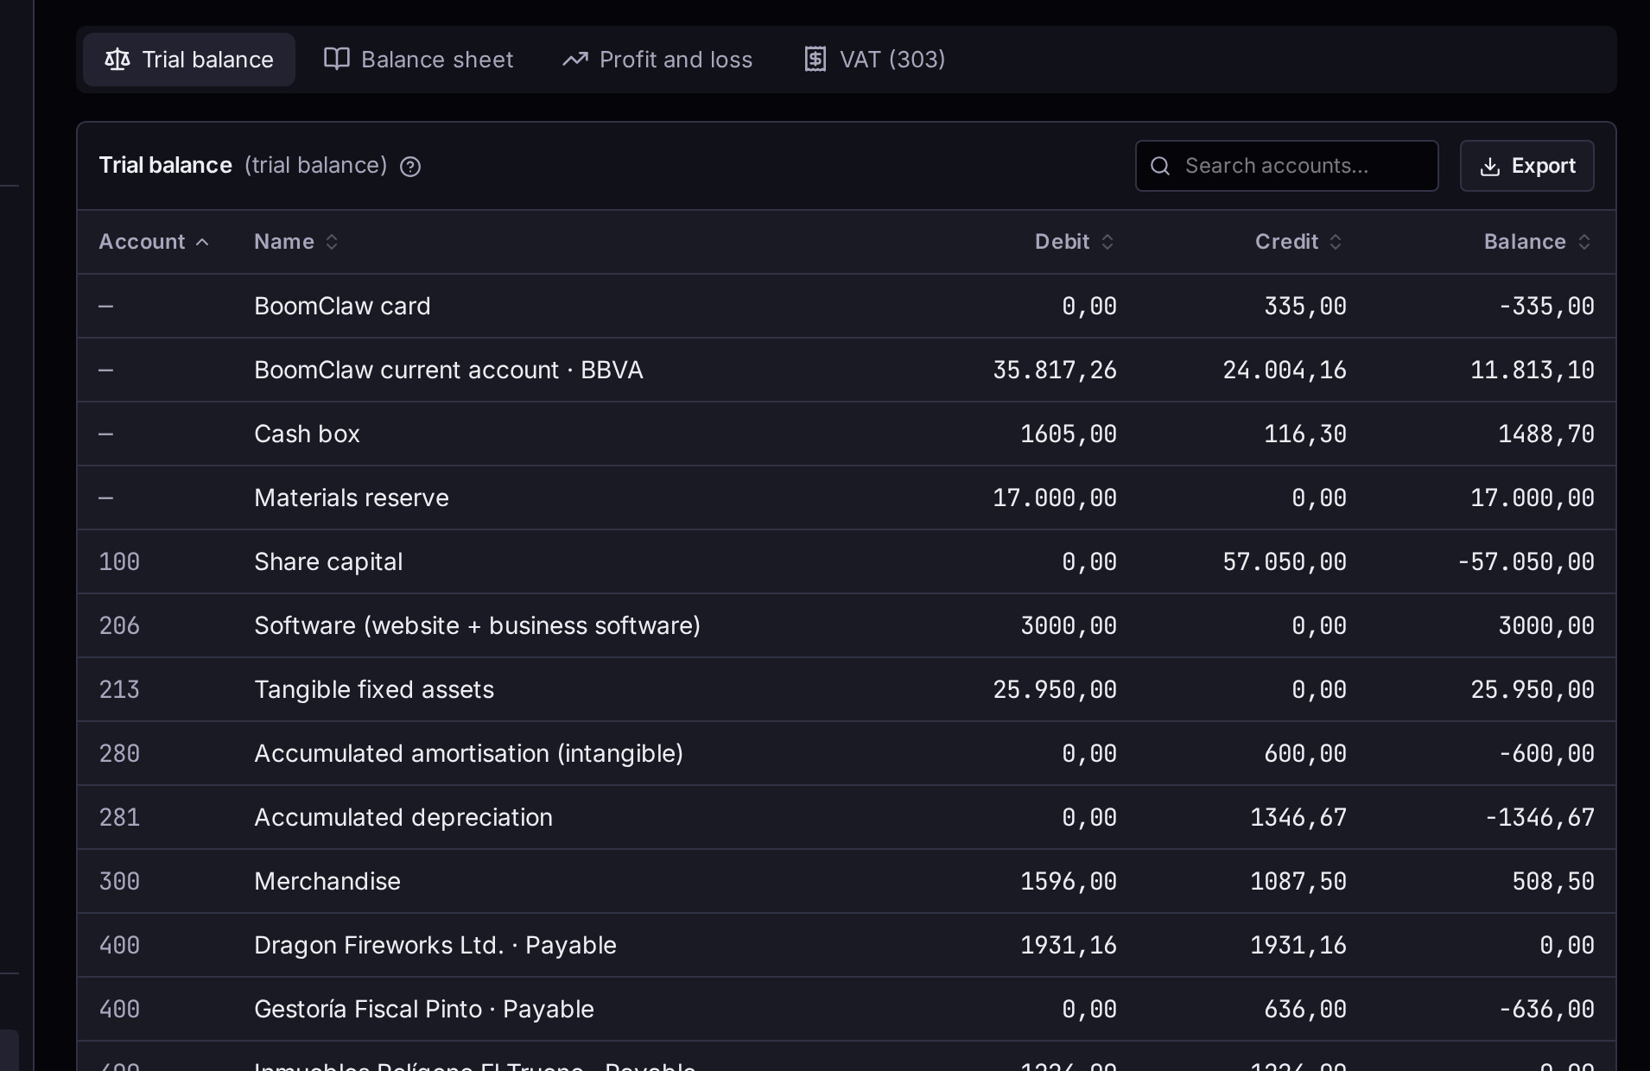The image size is (1650, 1071).
Task: Open Share capital account
Action: pos(328,562)
